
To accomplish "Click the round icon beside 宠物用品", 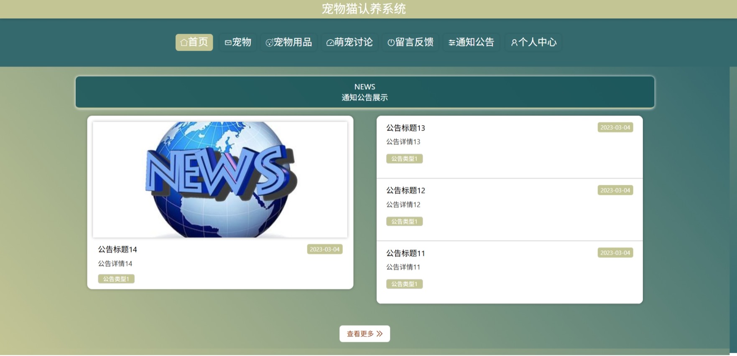I will (x=269, y=43).
